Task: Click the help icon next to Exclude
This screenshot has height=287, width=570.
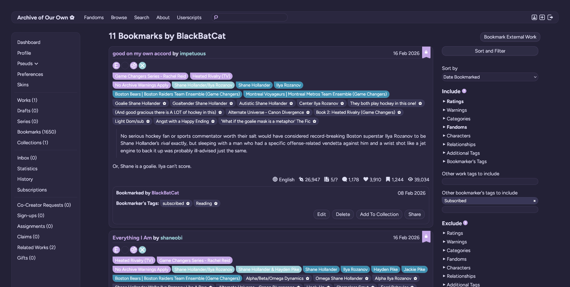Action: pyautogui.click(x=465, y=223)
